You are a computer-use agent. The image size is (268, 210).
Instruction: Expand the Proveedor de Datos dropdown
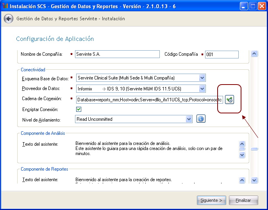tap(202, 89)
